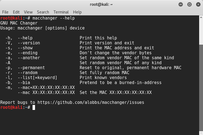Open the File menu
Screen dimensions: 203x135
pos(5,12)
